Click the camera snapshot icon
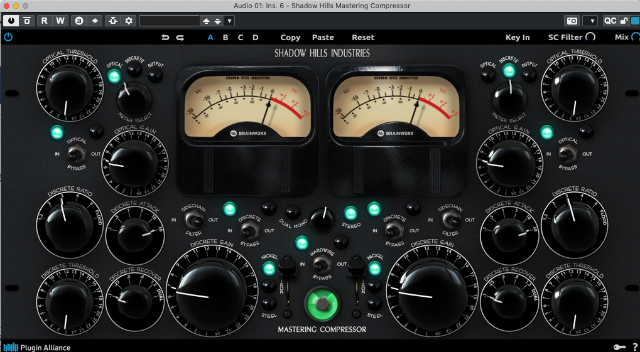This screenshot has width=640, height=352. coord(572,21)
